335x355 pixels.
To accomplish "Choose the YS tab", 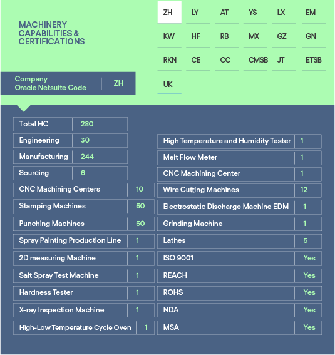I will [x=255, y=13].
